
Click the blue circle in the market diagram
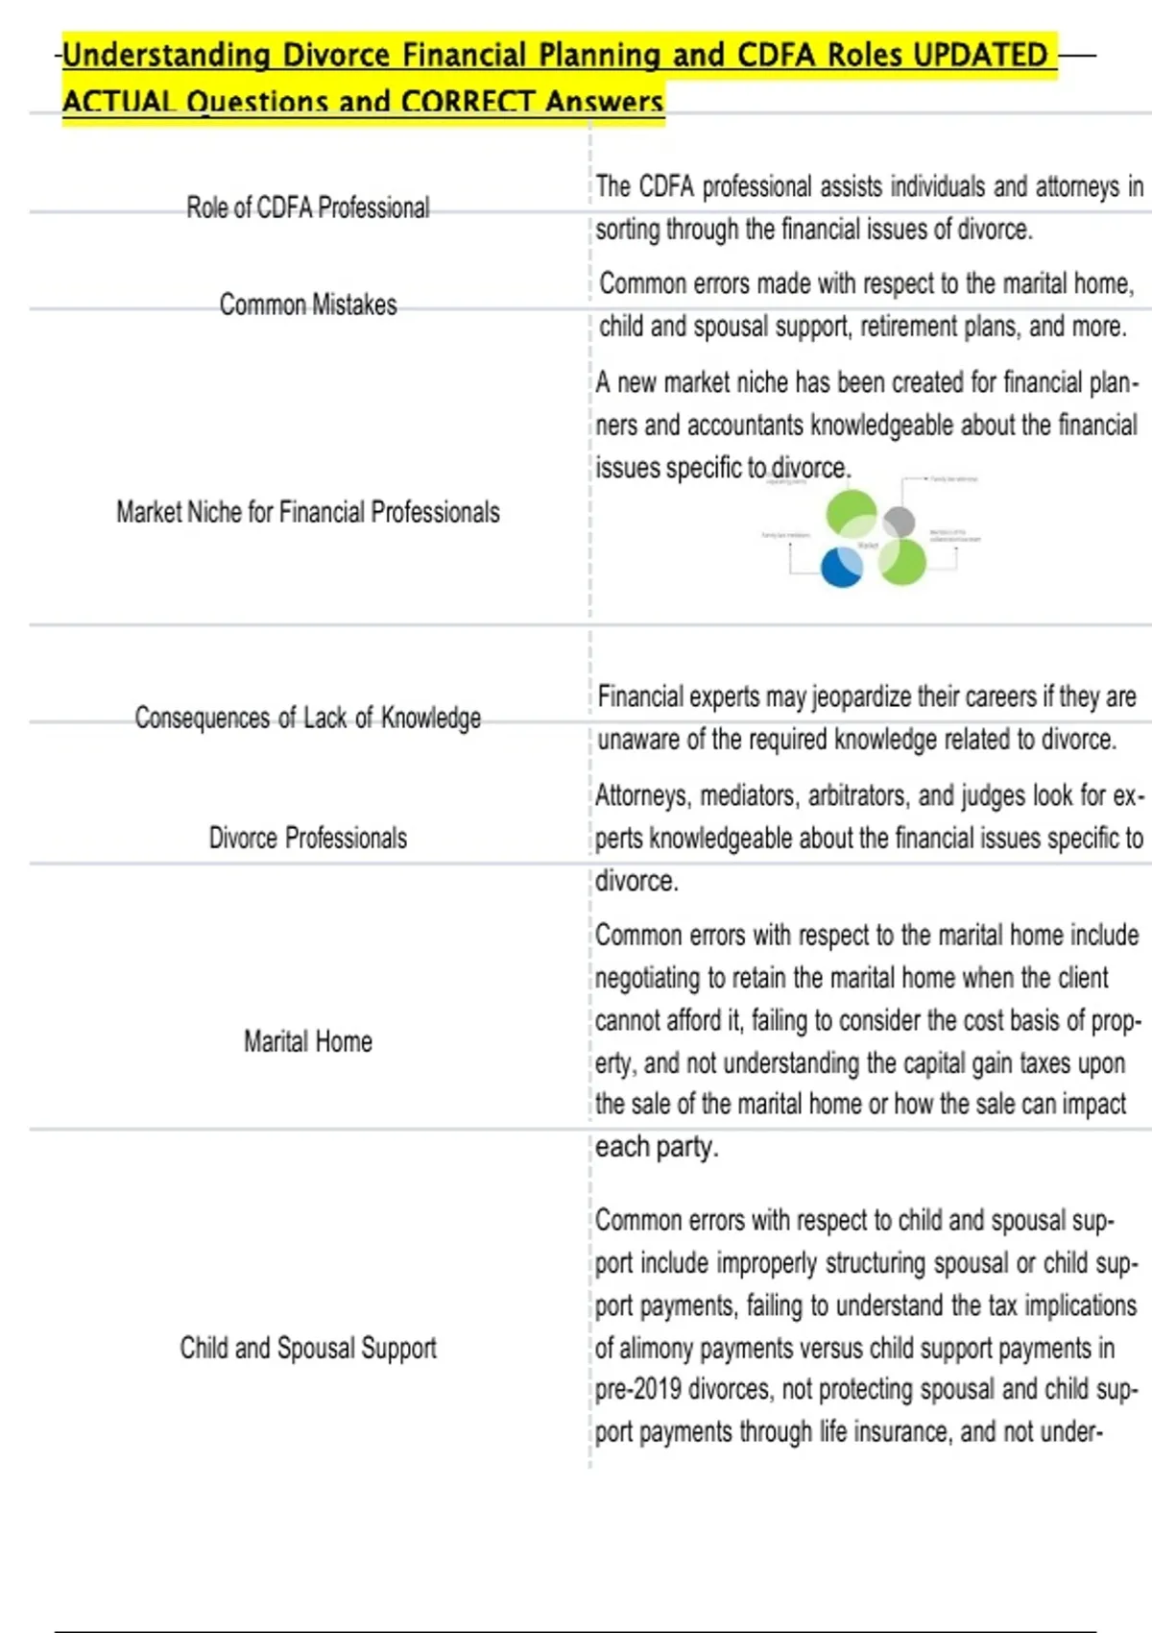pos(842,567)
